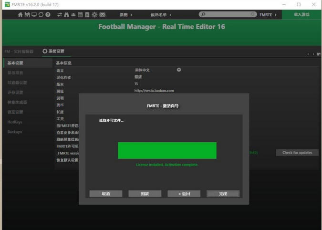The height and width of the screenshot is (230, 322).
Task: Click the Check for updates button
Action: [297, 153]
